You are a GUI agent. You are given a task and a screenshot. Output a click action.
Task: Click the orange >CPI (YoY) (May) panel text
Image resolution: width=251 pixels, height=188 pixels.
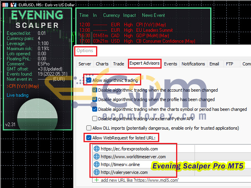23,86
